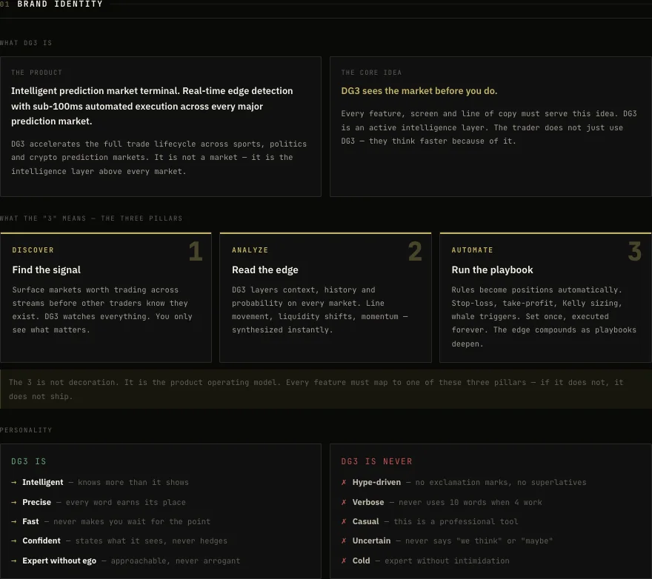Click the red X icon beside "Uncertain"
The height and width of the screenshot is (579, 652).
[344, 540]
